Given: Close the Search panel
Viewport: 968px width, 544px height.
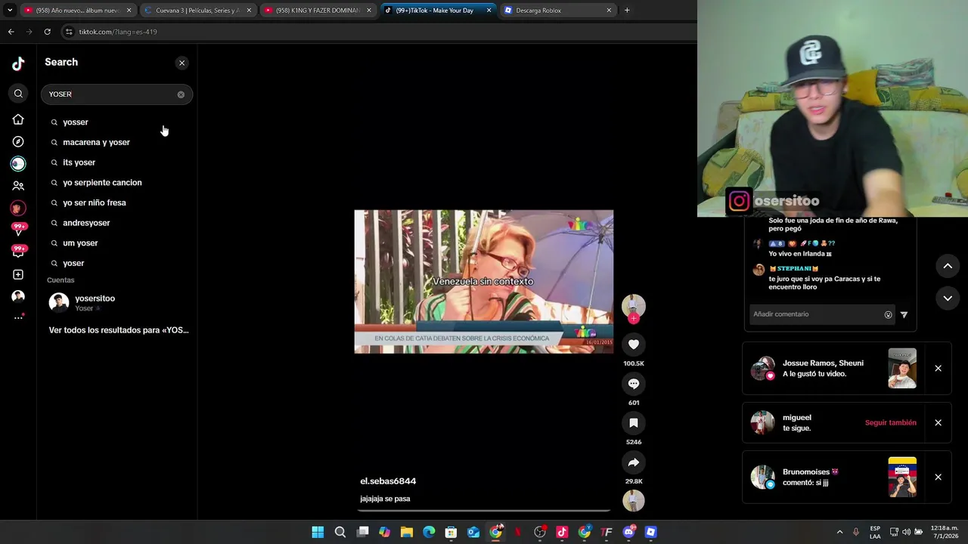Looking at the screenshot, I should 181,63.
